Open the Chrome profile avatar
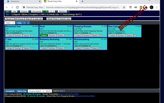The image size is (164, 103). tap(151, 7)
